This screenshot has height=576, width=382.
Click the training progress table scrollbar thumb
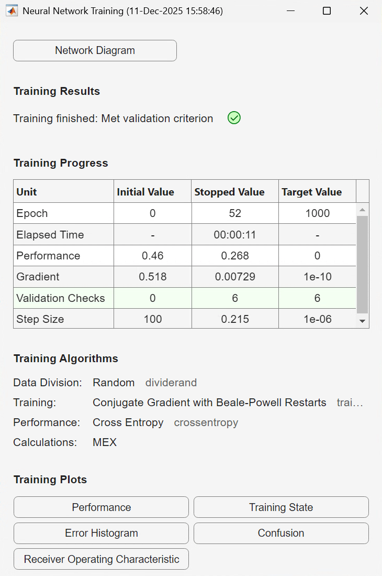tap(362, 264)
